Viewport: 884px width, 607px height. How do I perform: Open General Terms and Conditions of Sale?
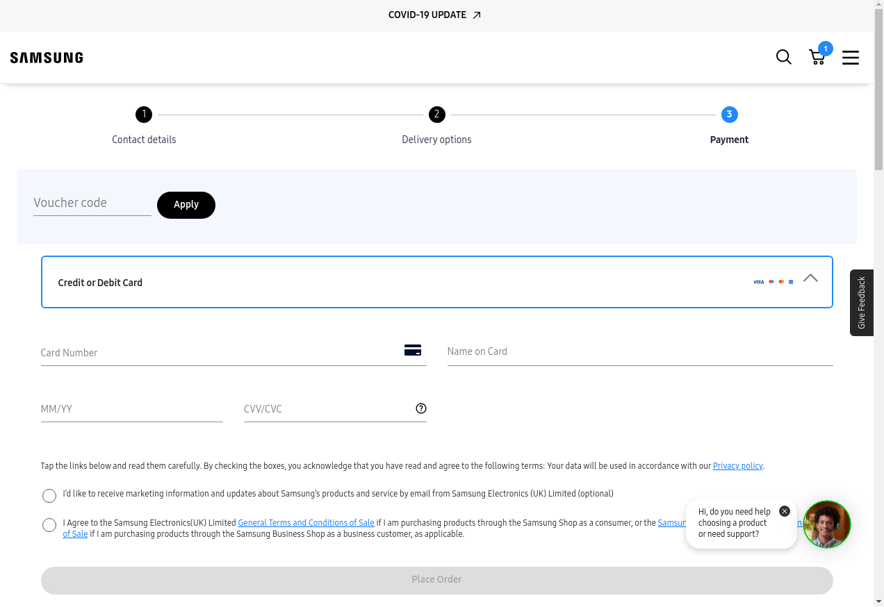(x=306, y=523)
